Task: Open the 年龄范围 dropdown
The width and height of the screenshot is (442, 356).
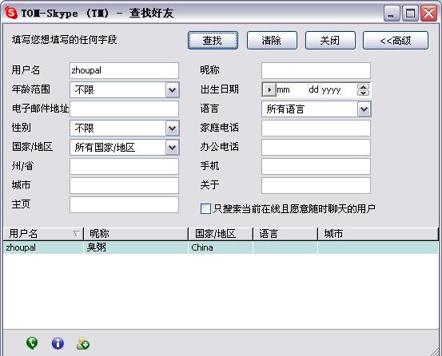Action: (x=172, y=90)
